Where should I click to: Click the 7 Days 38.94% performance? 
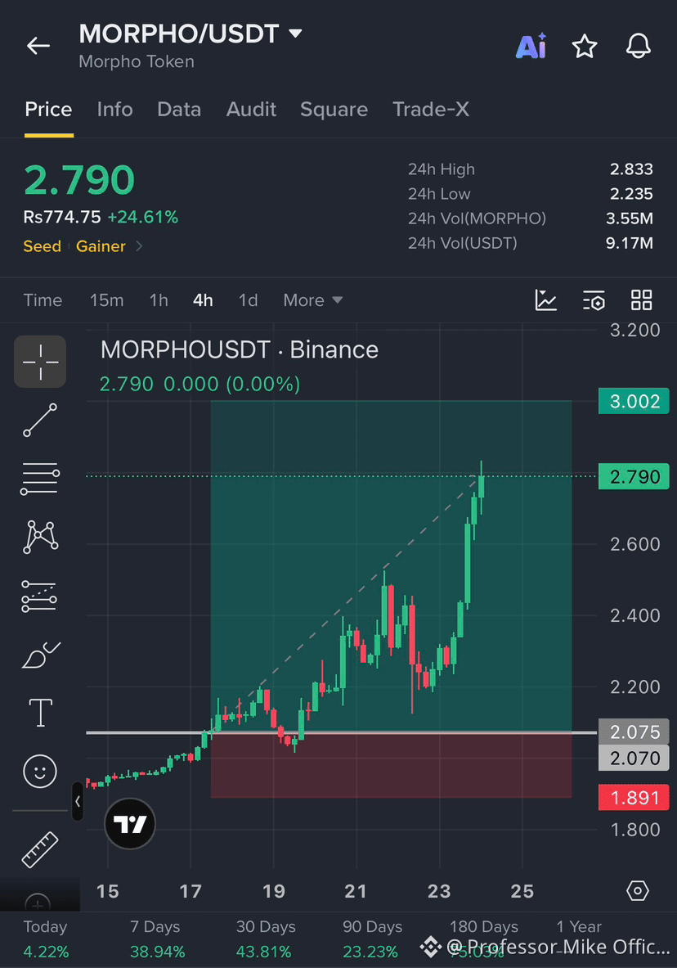click(157, 939)
